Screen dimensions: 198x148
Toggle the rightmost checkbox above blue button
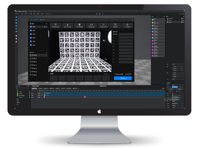click(x=126, y=74)
